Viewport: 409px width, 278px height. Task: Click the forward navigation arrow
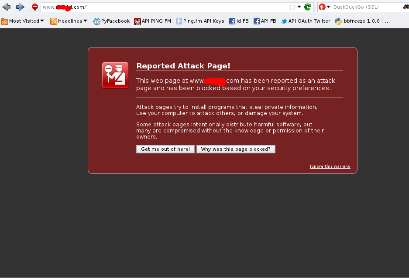(20, 7)
